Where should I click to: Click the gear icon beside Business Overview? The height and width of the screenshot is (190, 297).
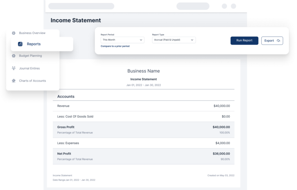[x=14, y=33]
